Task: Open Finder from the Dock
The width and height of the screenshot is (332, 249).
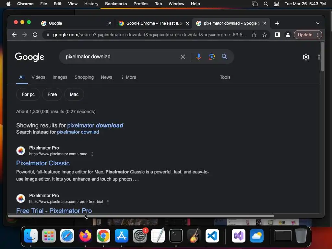Action: coord(31,235)
